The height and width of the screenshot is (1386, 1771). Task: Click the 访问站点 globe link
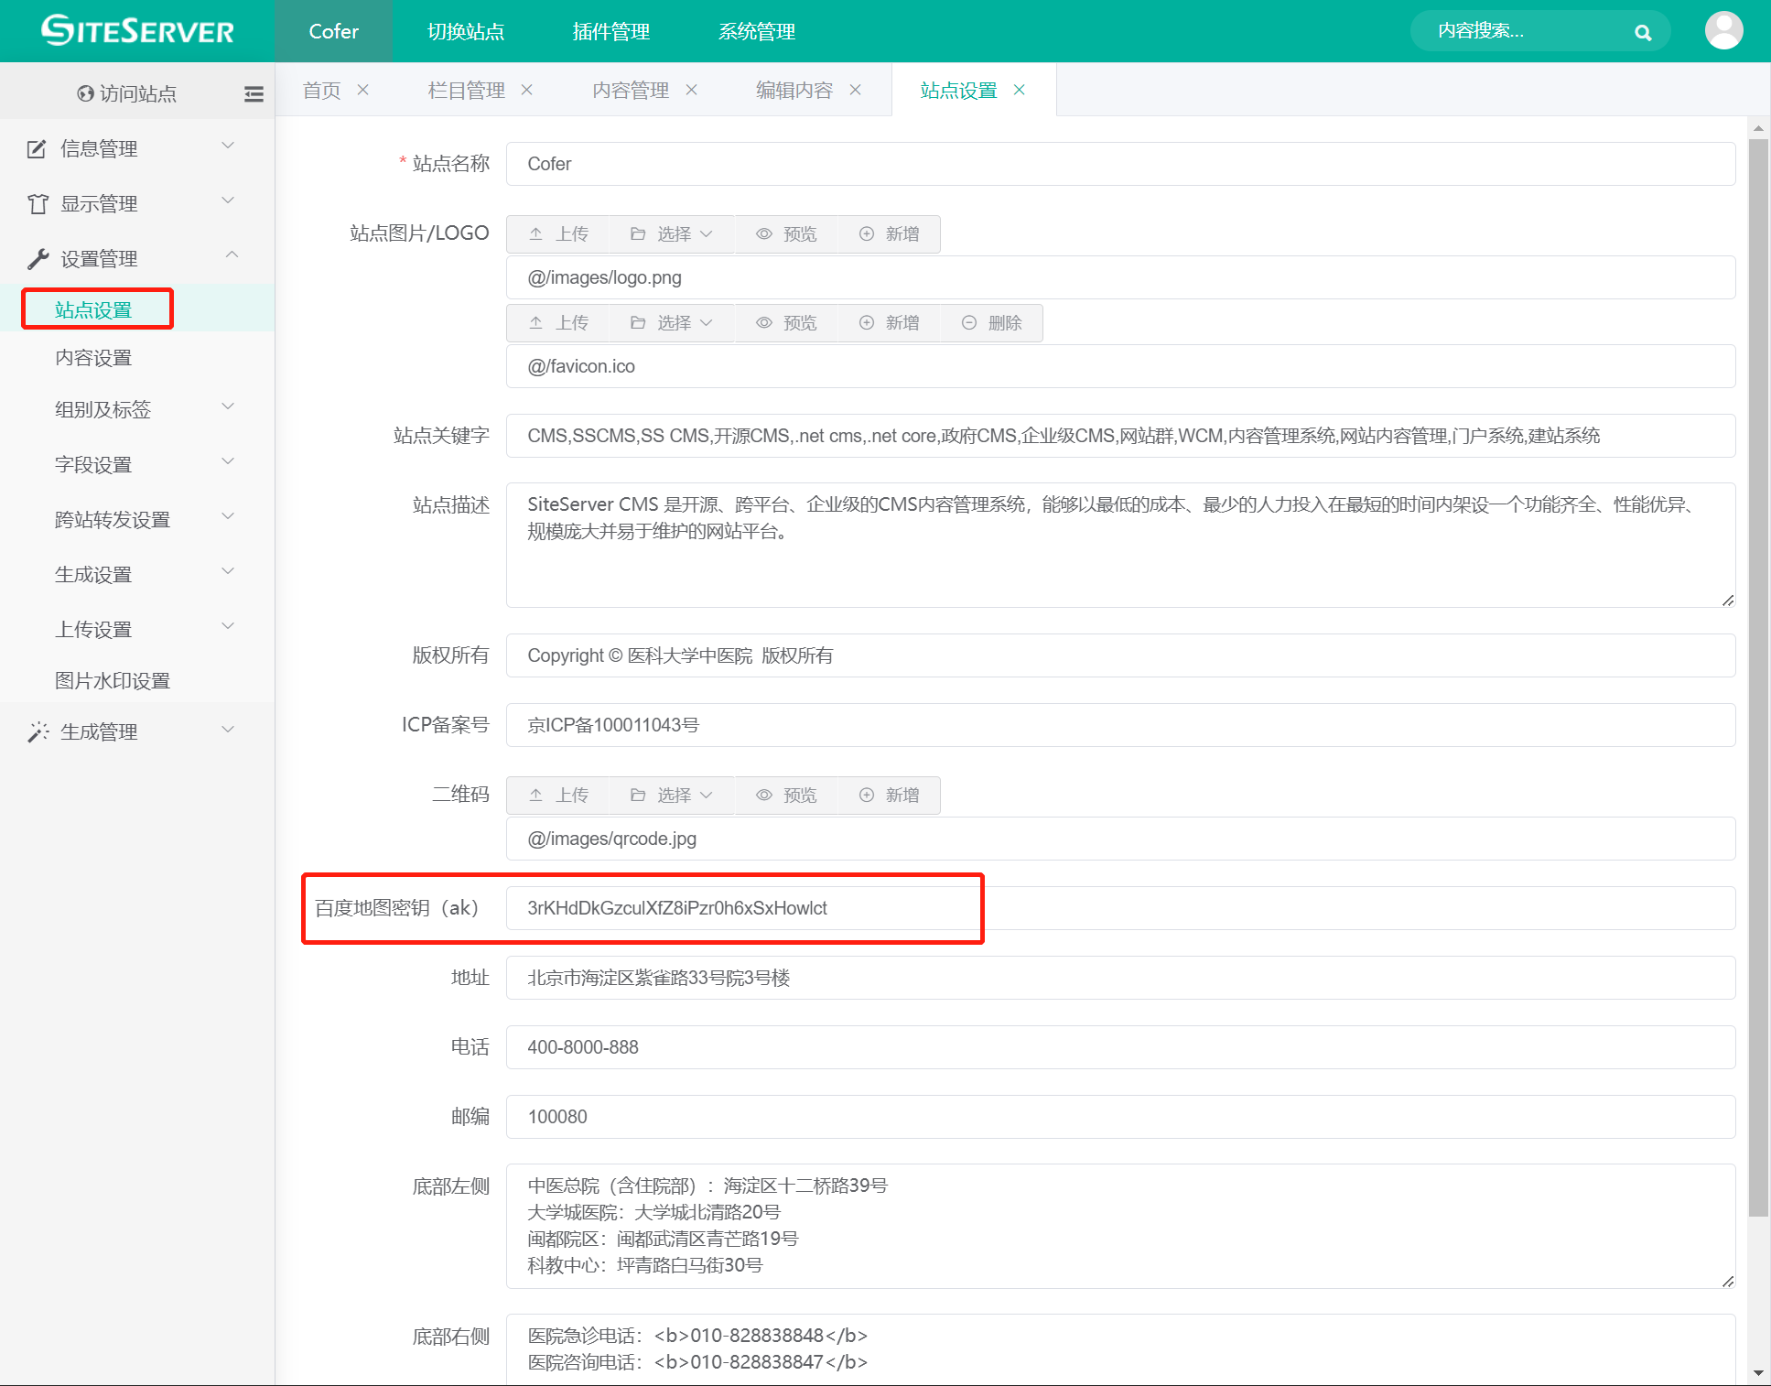126,93
